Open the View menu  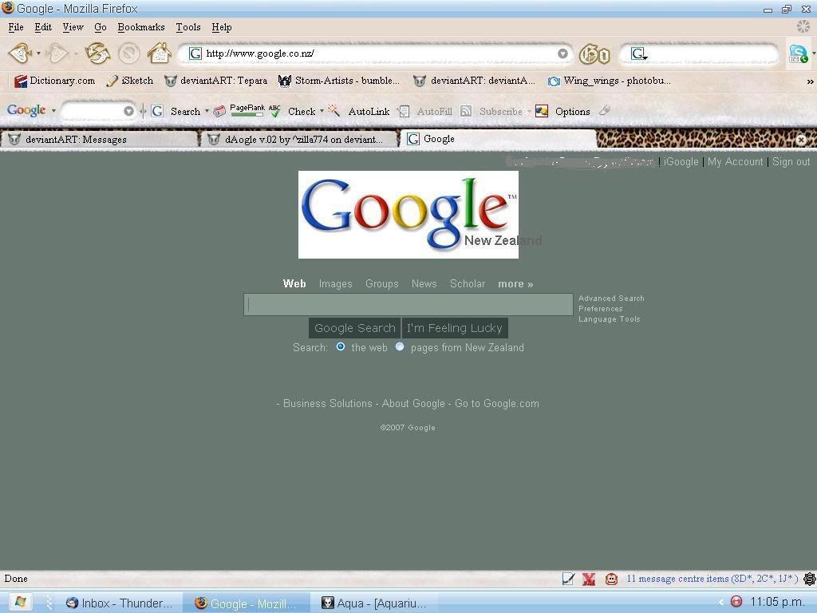[x=73, y=27]
